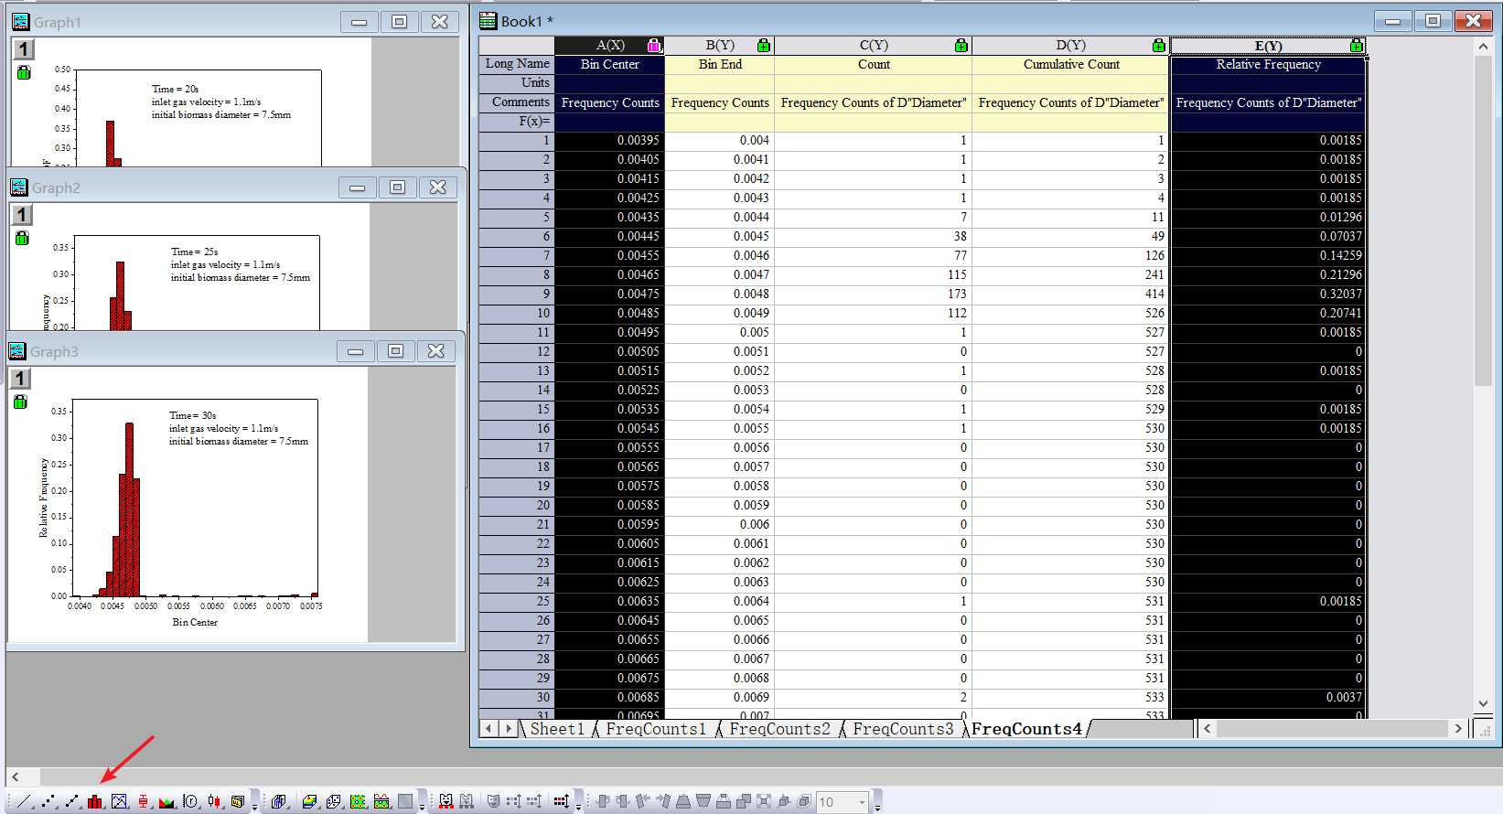Click the green lock on column B(Y)
The width and height of the screenshot is (1503, 814).
tap(764, 45)
